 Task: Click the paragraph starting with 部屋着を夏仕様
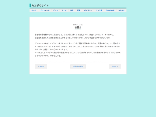point(75,35)
